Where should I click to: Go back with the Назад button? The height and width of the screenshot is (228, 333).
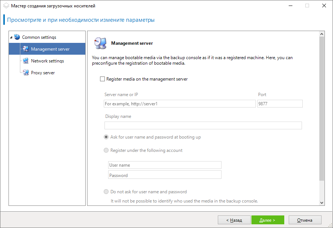[x=234, y=220]
